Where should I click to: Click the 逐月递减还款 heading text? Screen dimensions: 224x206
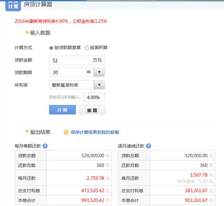pyautogui.click(x=131, y=146)
